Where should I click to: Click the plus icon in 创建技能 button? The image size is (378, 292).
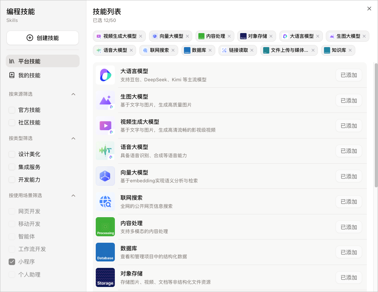(30, 38)
